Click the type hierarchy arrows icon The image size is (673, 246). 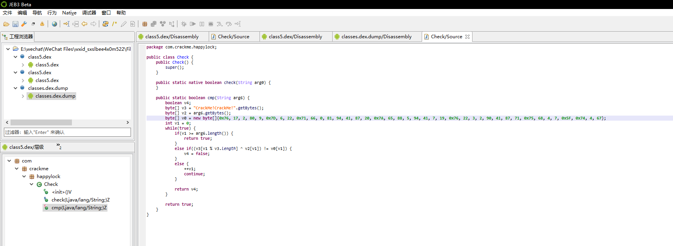[x=172, y=24]
